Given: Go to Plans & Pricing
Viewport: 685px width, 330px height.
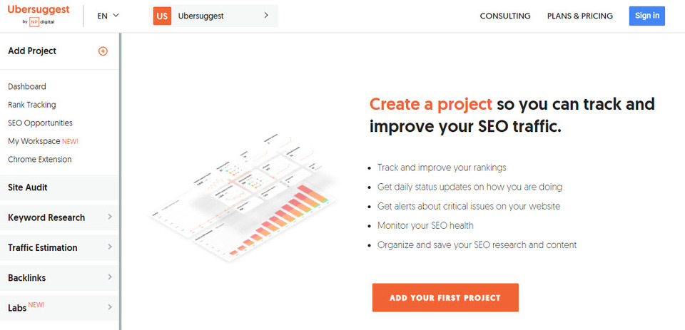Looking at the screenshot, I should click(579, 16).
